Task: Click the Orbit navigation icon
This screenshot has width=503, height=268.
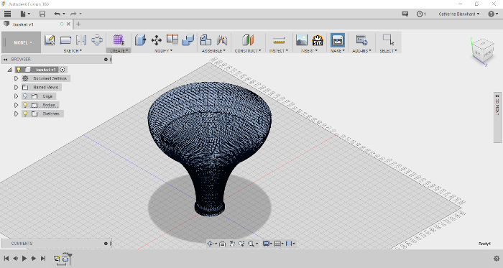Action: (x=211, y=244)
